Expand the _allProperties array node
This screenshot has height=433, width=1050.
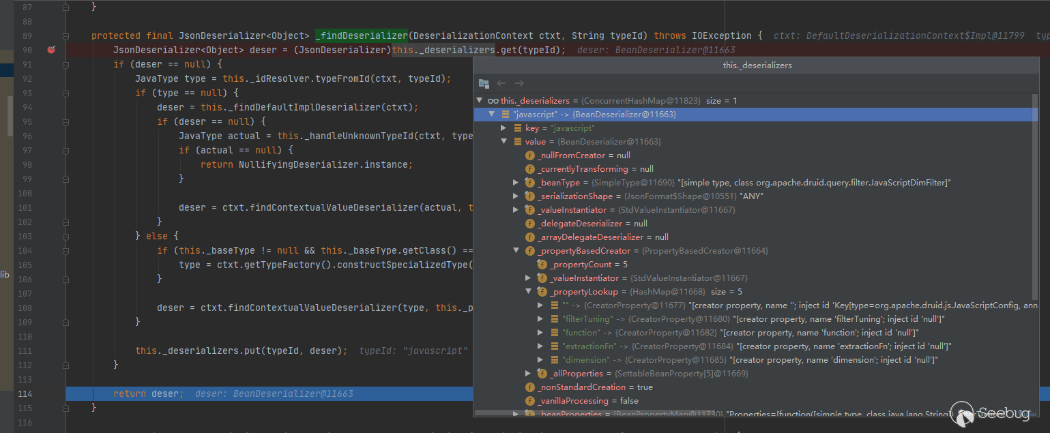[x=529, y=374]
